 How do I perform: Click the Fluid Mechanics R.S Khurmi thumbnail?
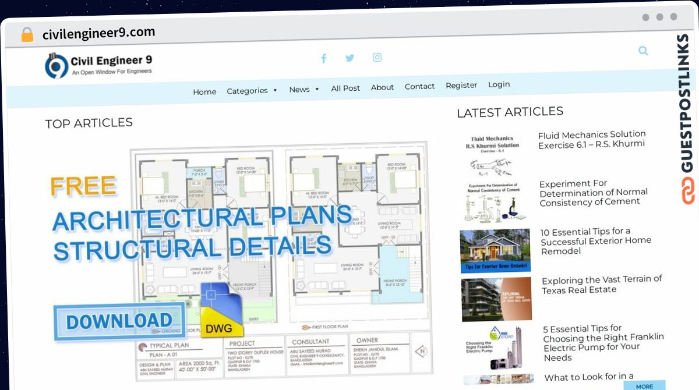(x=492, y=155)
